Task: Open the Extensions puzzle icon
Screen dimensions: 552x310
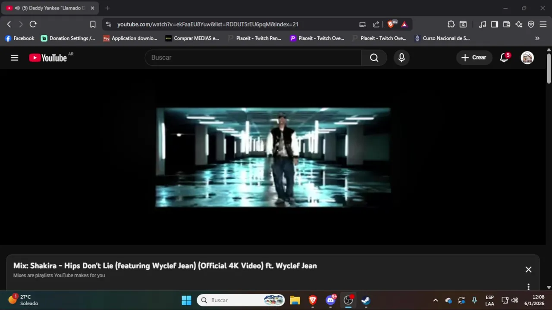Action: [451, 25]
